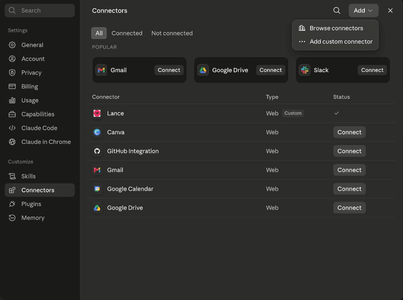This screenshot has height=300, width=403.
Task: Click the search connectors magnifier icon
Action: point(337,11)
